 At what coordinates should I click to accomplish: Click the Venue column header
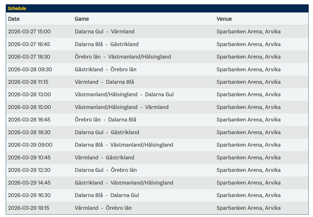click(x=224, y=19)
